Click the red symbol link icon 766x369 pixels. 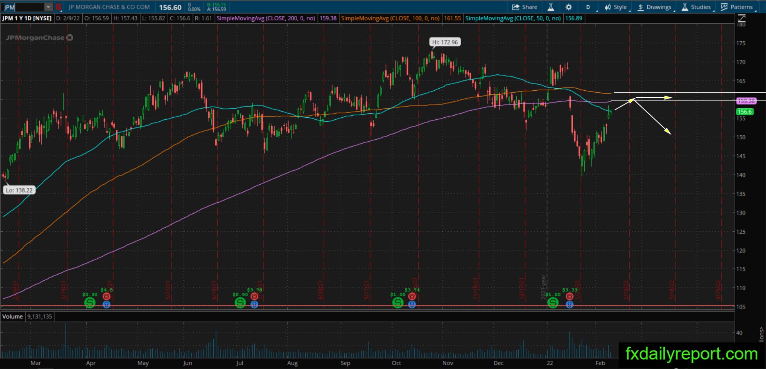coord(59,7)
